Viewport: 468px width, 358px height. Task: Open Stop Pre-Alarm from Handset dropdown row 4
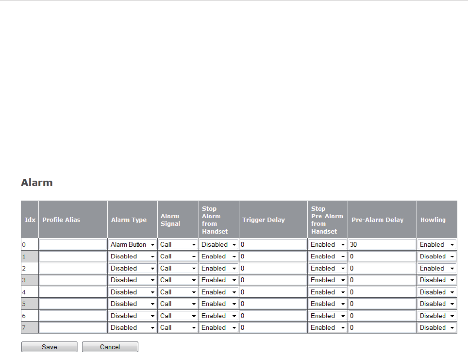(x=328, y=292)
